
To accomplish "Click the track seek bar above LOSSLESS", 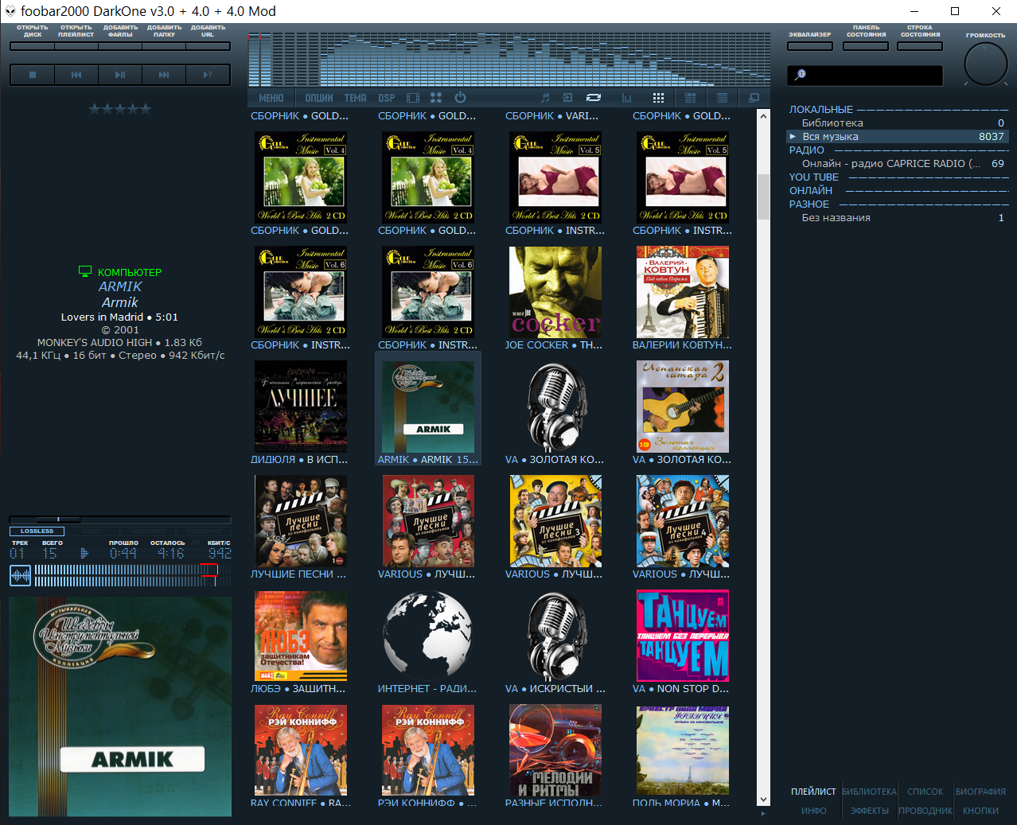I will (120, 520).
